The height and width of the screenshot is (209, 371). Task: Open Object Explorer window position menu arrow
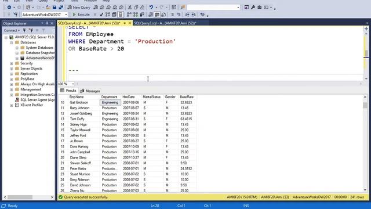pos(42,23)
